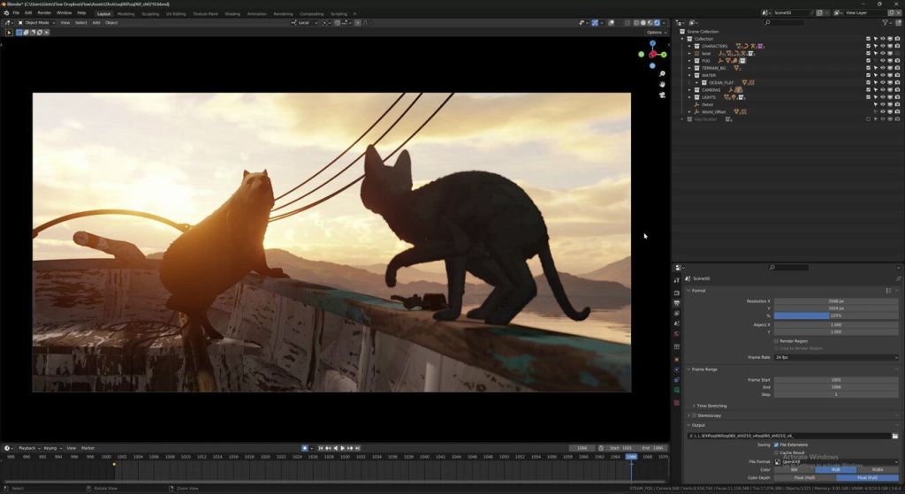The height and width of the screenshot is (494, 905).
Task: Click the hand pan view gizmo
Action: tap(662, 84)
